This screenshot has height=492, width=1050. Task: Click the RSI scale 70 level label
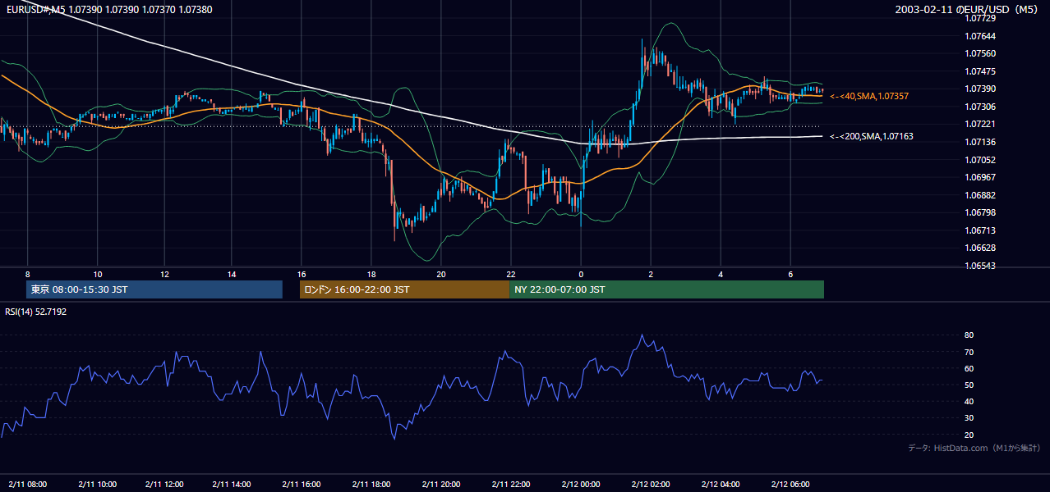(969, 352)
